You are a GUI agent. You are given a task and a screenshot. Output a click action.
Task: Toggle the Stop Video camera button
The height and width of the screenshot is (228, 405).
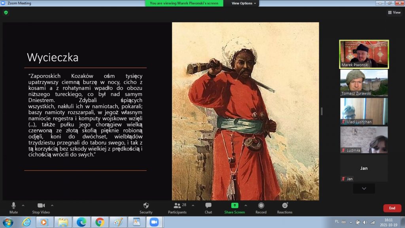pos(41,205)
